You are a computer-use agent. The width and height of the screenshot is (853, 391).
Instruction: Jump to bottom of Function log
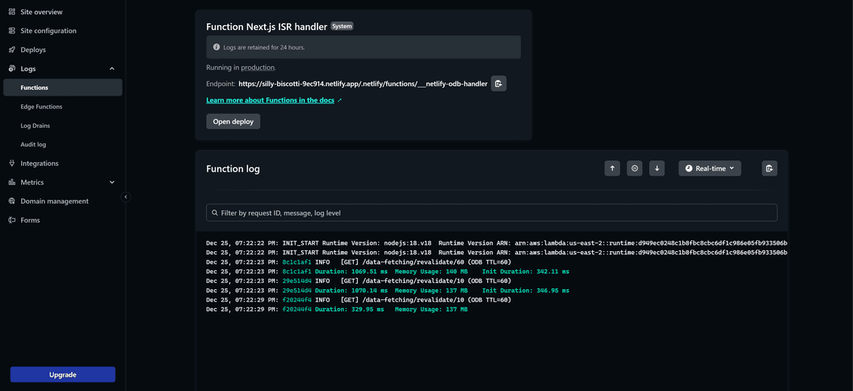[x=656, y=168]
